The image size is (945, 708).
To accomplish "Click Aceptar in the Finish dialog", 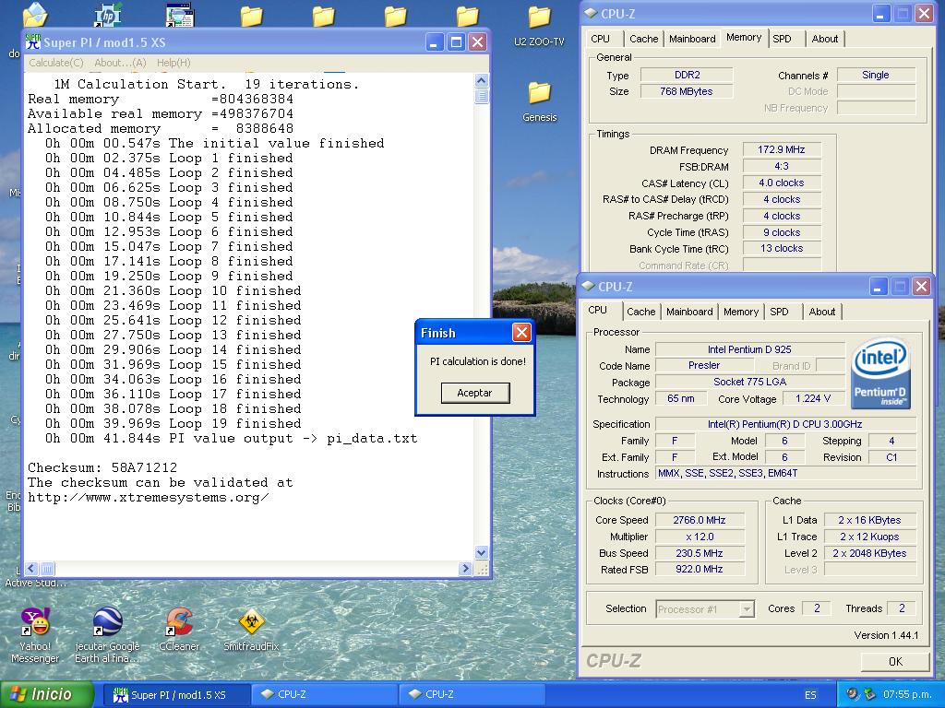I will pos(475,393).
